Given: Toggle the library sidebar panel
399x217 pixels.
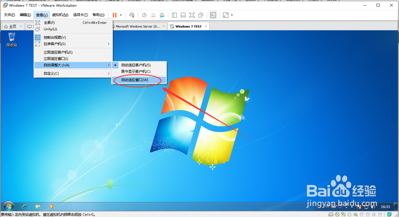Looking at the screenshot, I should pyautogui.click(x=174, y=15).
